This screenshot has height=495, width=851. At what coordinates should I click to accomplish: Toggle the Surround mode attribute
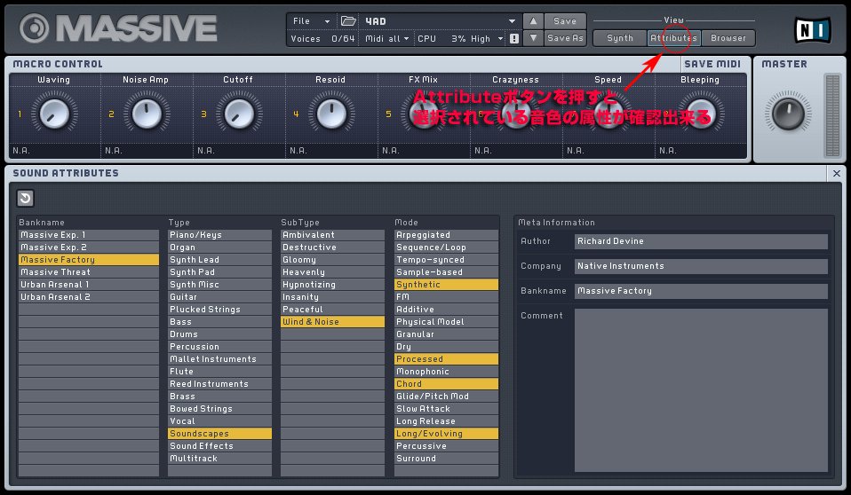446,459
